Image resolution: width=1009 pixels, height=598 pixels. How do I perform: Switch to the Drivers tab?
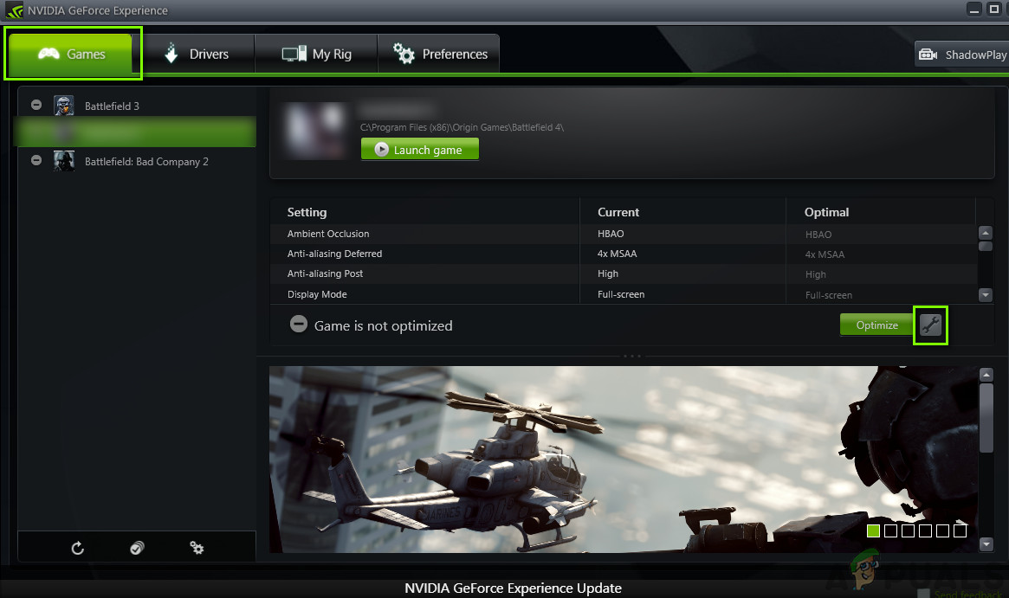coord(197,54)
